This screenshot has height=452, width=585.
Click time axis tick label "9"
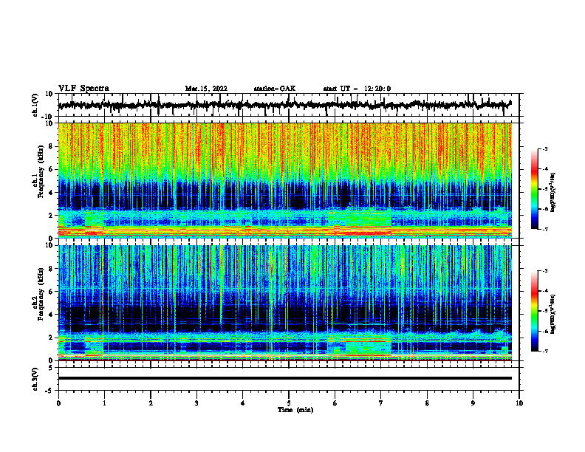[x=473, y=403]
